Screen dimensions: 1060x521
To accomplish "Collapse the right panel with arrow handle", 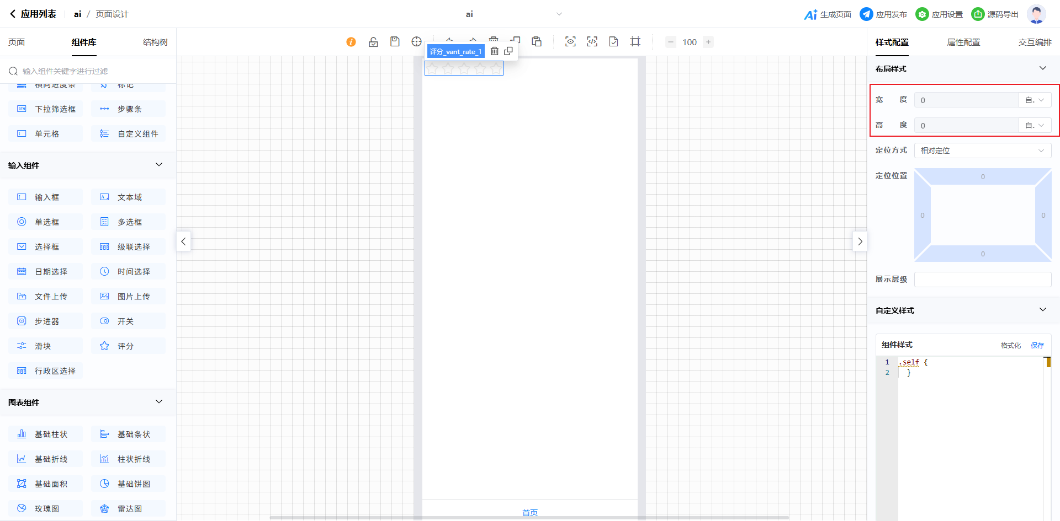I will (x=860, y=241).
